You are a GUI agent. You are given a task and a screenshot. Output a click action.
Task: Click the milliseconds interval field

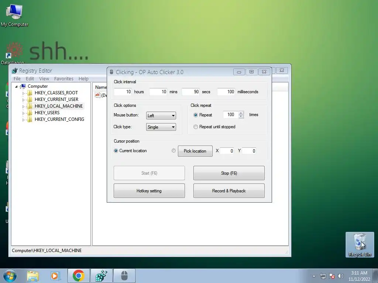(x=226, y=92)
